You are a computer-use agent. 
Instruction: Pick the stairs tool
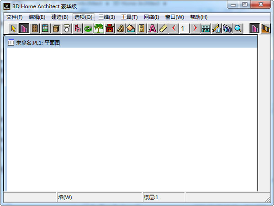tap(121, 28)
